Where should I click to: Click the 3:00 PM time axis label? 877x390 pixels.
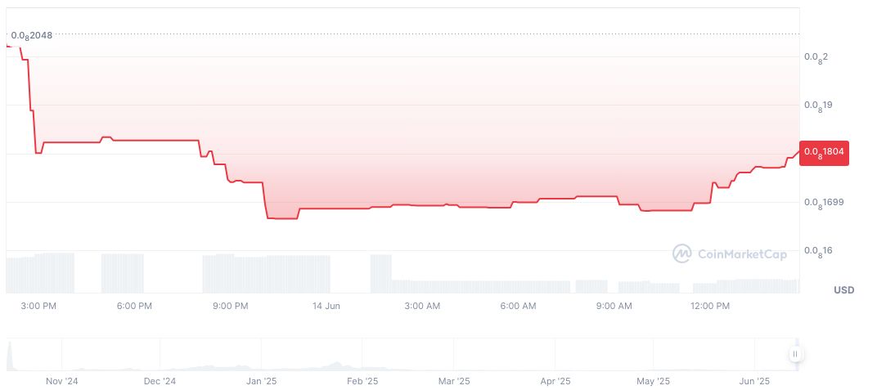[x=38, y=306]
